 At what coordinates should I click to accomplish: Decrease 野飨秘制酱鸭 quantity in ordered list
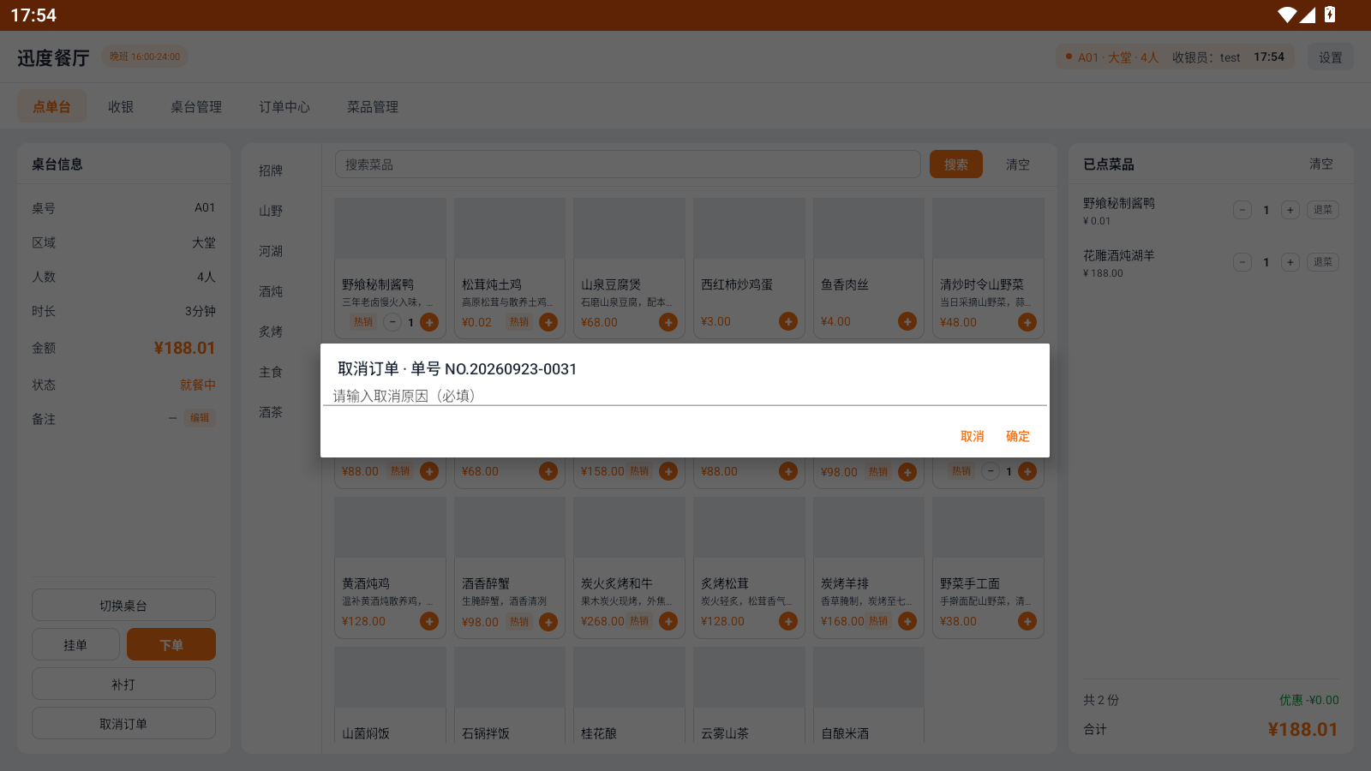tap(1242, 210)
